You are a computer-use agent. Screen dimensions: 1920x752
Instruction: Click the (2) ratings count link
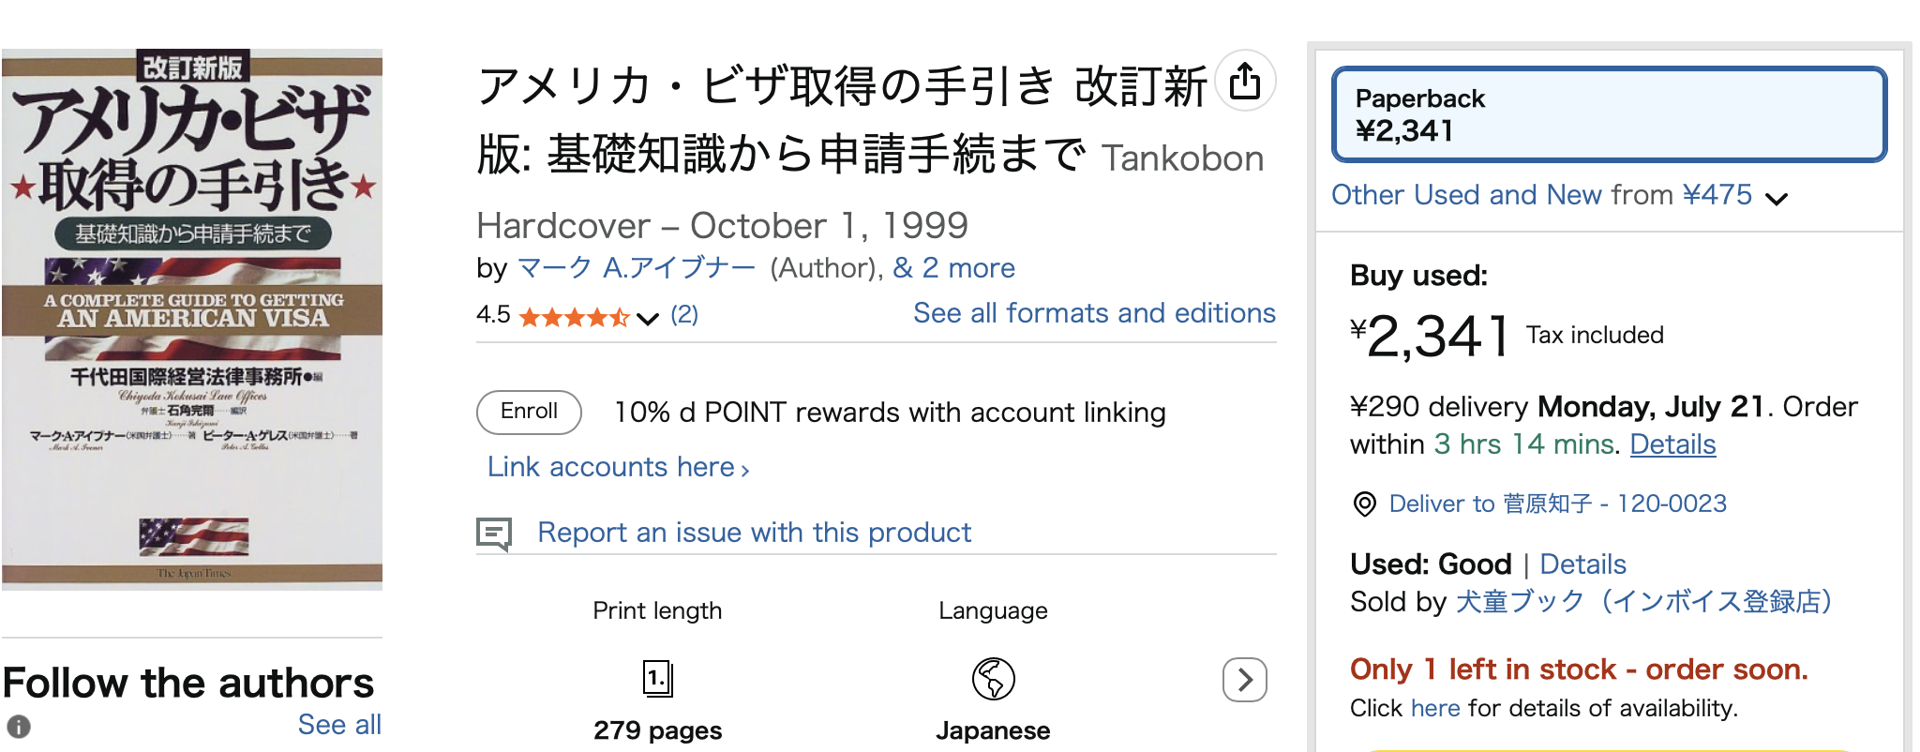point(685,315)
